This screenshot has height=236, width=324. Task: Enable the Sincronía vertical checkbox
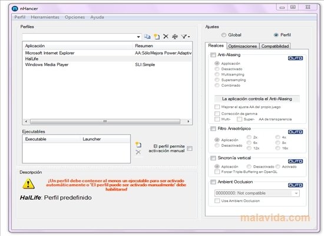tap(213, 158)
